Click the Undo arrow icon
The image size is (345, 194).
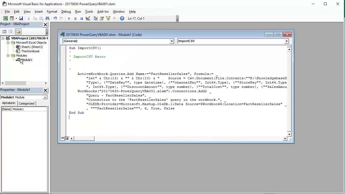click(x=55, y=18)
